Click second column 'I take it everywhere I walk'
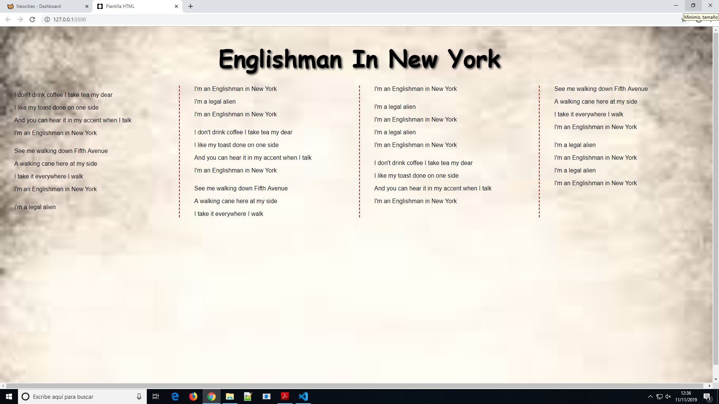Screen dimensions: 719x404 click(x=228, y=214)
